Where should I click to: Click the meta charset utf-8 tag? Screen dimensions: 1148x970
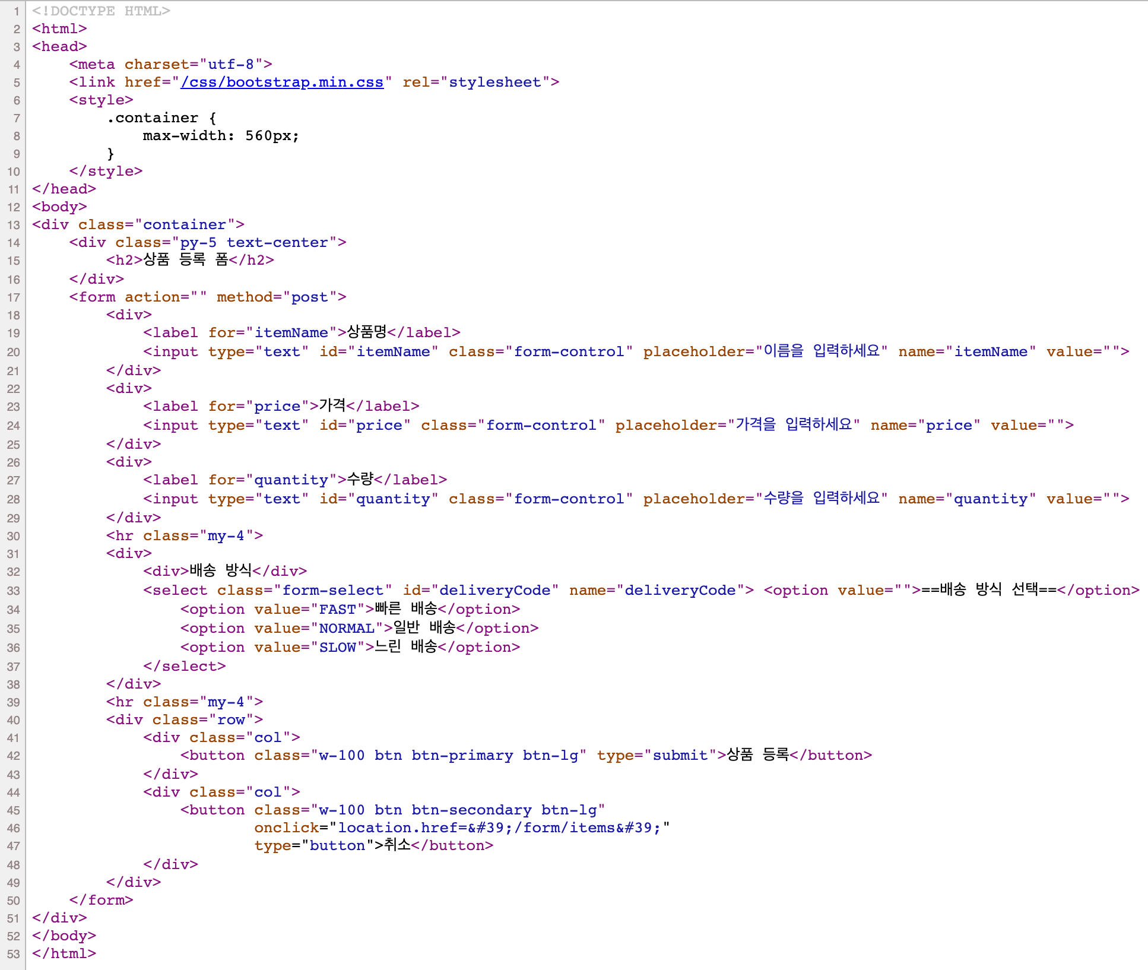point(170,64)
